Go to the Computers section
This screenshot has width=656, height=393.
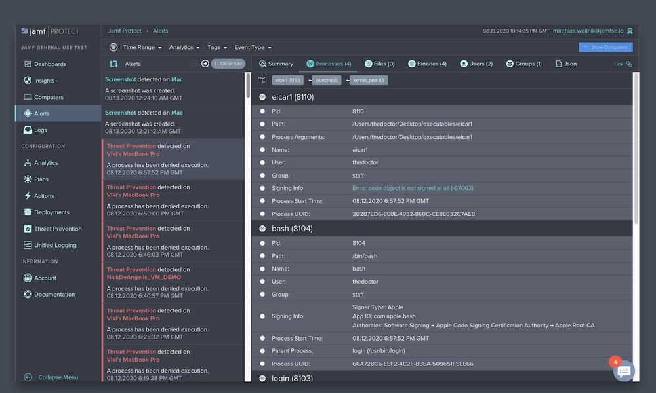click(43, 97)
